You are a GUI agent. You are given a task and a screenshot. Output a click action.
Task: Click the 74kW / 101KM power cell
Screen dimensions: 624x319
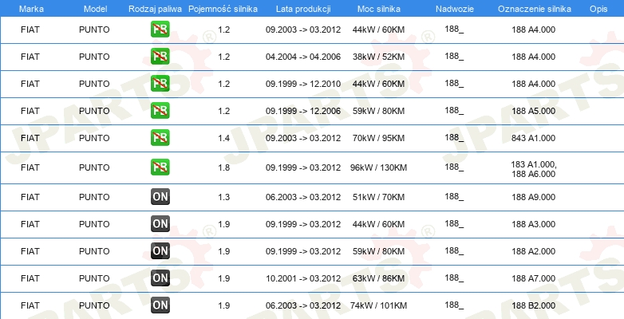click(x=378, y=305)
